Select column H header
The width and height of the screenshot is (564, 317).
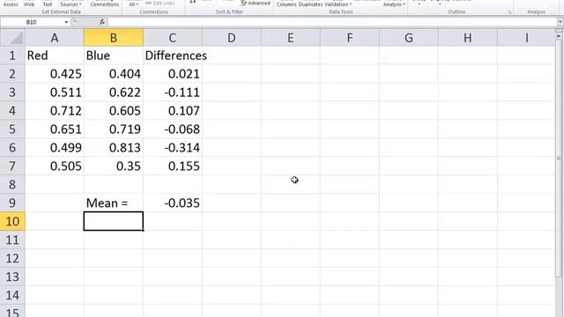pyautogui.click(x=467, y=37)
